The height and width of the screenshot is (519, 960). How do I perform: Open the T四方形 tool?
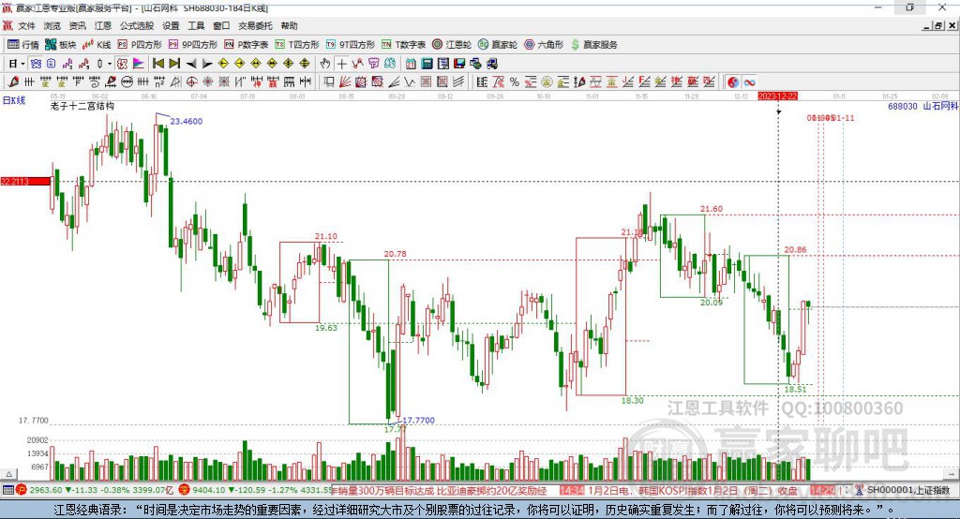click(x=297, y=45)
